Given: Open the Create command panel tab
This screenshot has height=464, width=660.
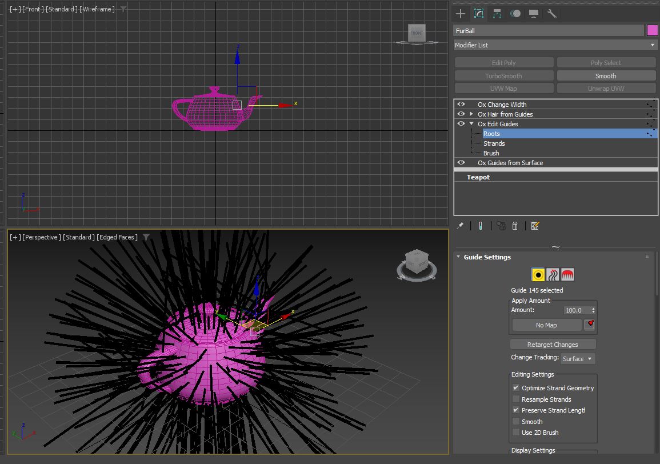Looking at the screenshot, I should point(461,14).
